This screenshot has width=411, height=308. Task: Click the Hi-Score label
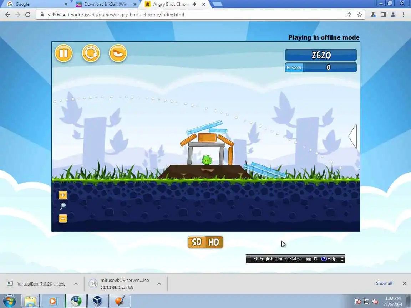tap(294, 68)
